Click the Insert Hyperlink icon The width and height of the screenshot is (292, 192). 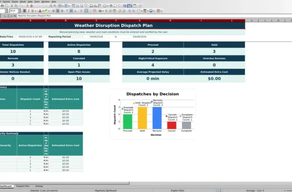(111, 6)
